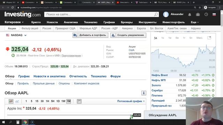Open notifications bell icon

point(190,15)
